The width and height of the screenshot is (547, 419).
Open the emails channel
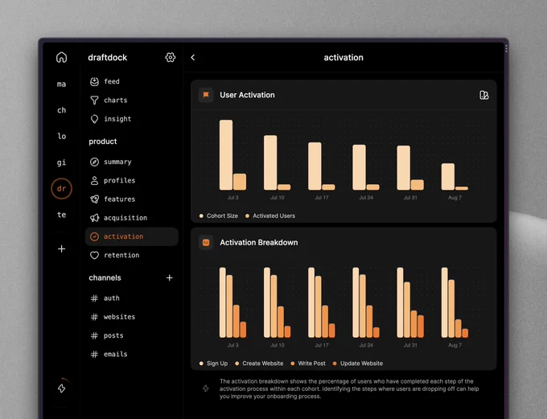point(131,354)
